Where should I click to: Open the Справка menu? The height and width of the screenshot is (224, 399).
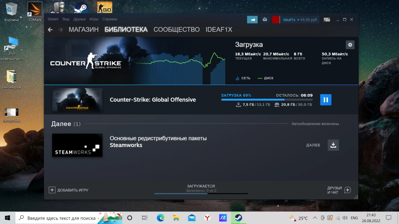click(110, 19)
